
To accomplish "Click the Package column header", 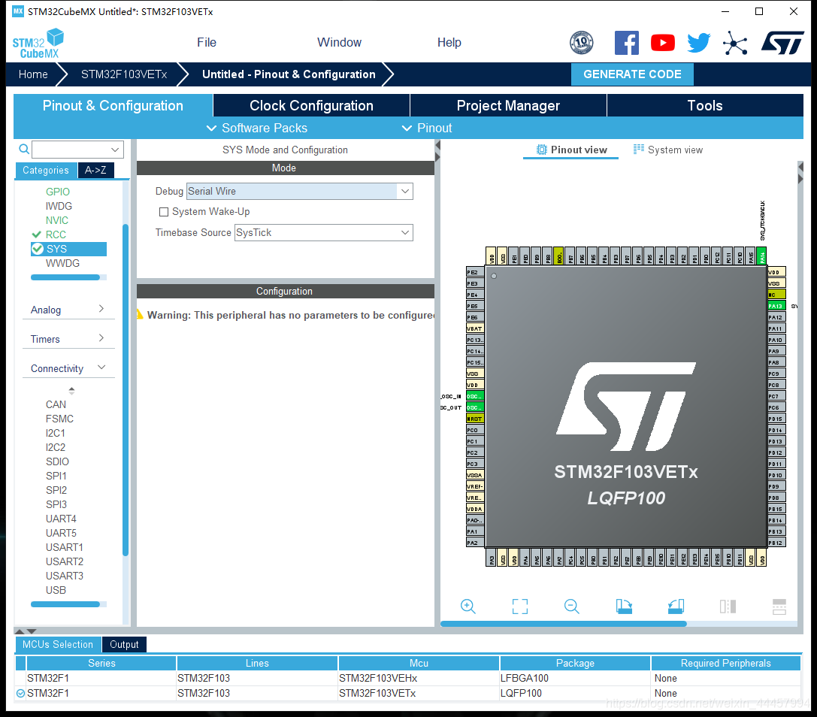I will [x=575, y=663].
